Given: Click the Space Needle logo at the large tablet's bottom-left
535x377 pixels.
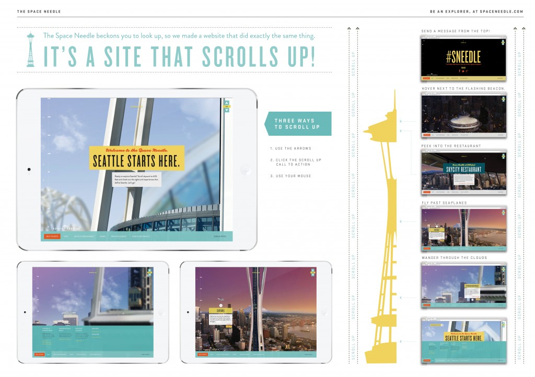Looking at the screenshot, I should [x=65, y=228].
